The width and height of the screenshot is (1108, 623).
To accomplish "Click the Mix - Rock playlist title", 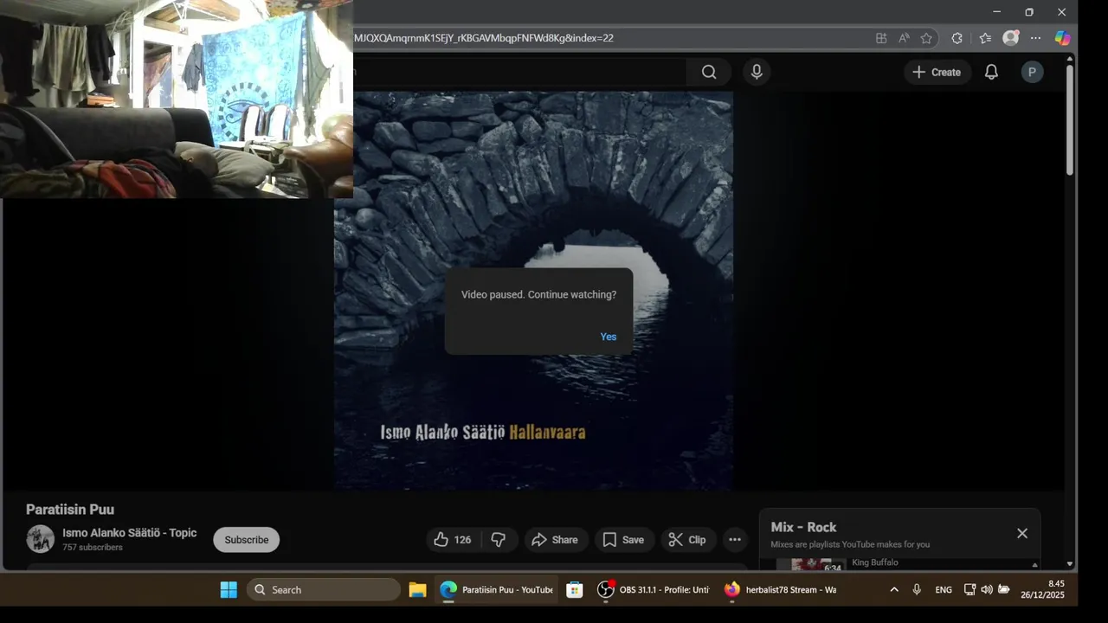I will tap(803, 527).
